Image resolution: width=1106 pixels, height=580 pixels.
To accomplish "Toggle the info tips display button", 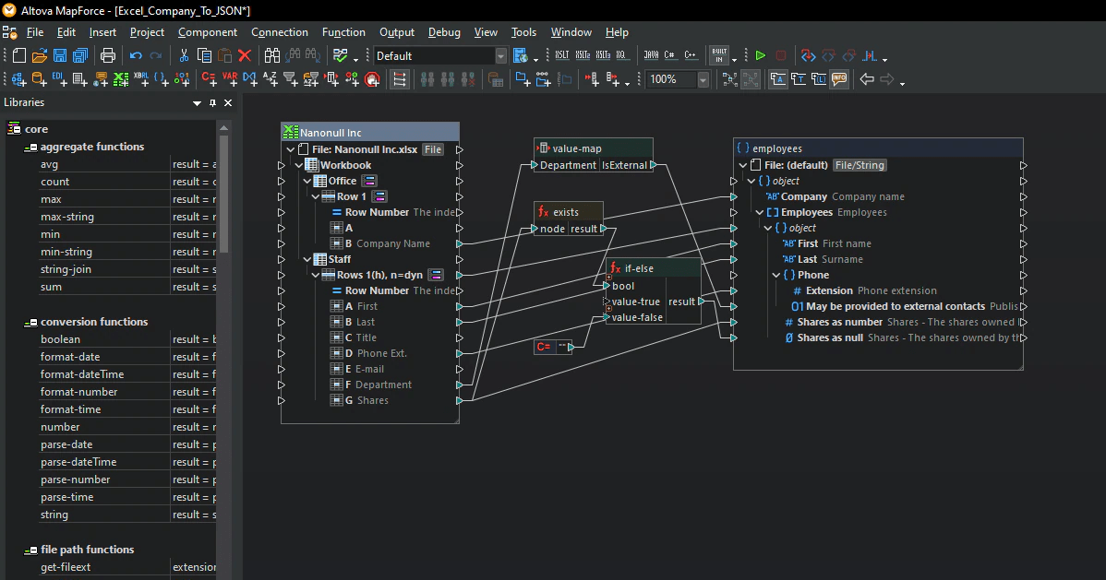I will (839, 80).
